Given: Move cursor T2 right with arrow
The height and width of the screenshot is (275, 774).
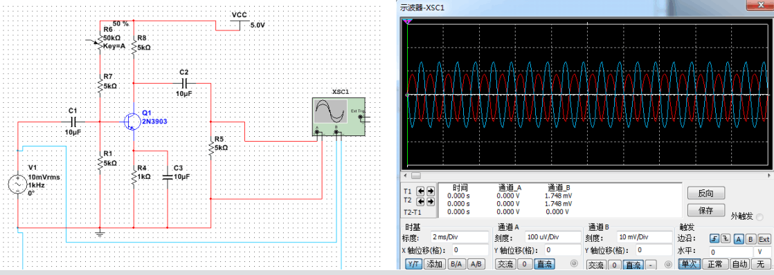Looking at the screenshot, I should [x=431, y=202].
